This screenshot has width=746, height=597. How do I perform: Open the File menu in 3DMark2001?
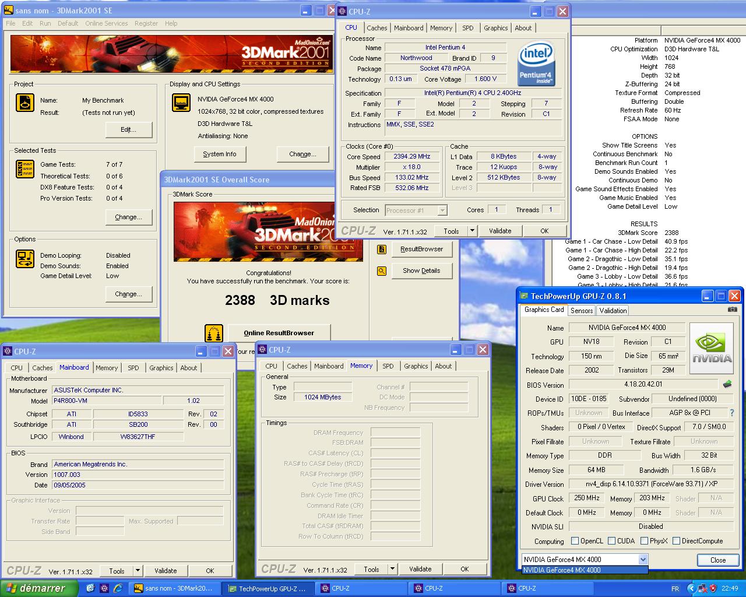point(11,23)
